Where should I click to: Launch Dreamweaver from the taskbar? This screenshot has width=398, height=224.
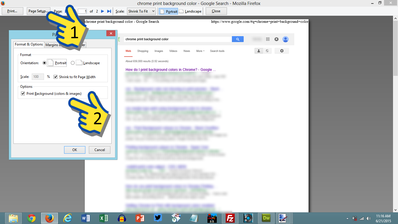[x=266, y=218]
